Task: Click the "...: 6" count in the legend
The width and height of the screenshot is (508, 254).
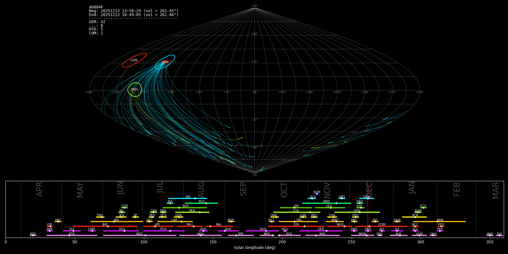Action: (x=96, y=26)
